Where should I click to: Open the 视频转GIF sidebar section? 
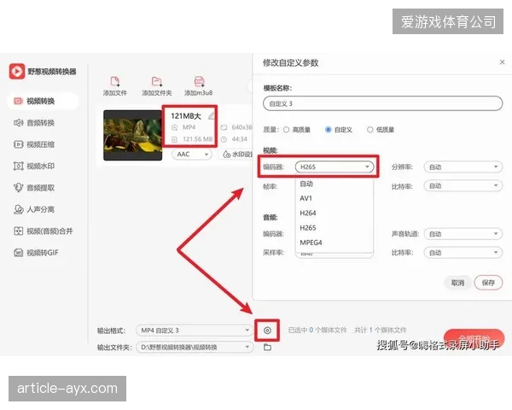tap(36, 253)
